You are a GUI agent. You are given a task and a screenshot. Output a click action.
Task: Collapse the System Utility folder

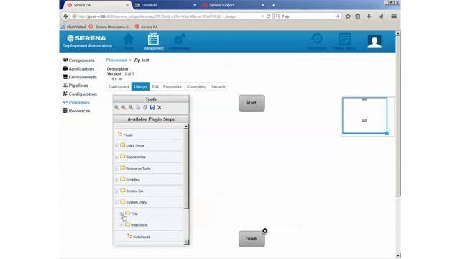(x=116, y=202)
